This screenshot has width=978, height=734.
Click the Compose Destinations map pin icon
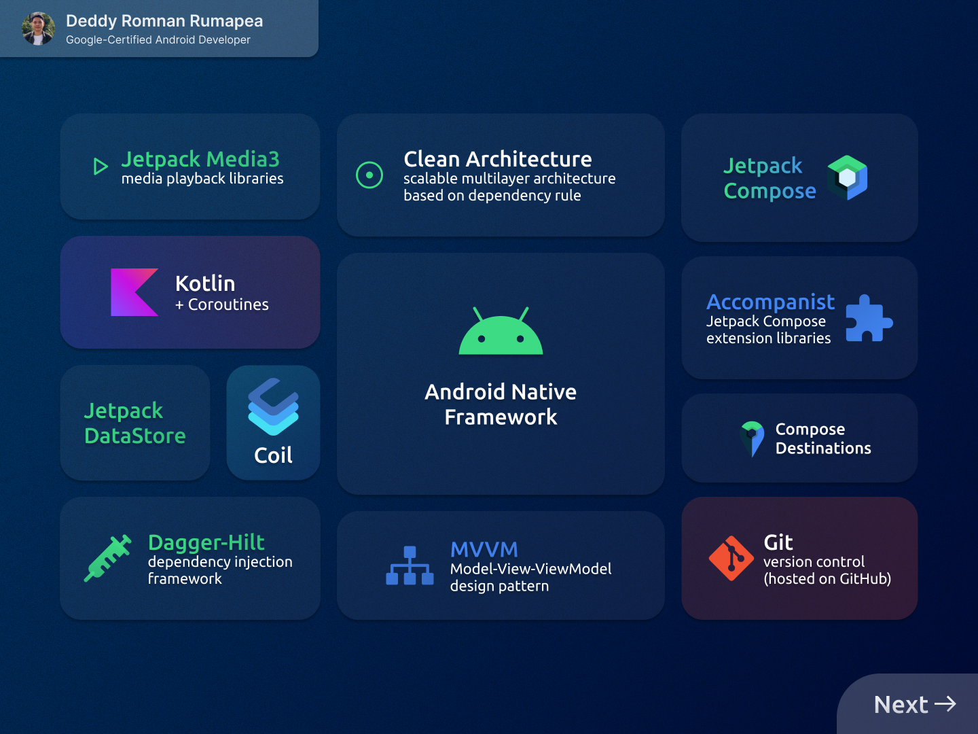[753, 439]
